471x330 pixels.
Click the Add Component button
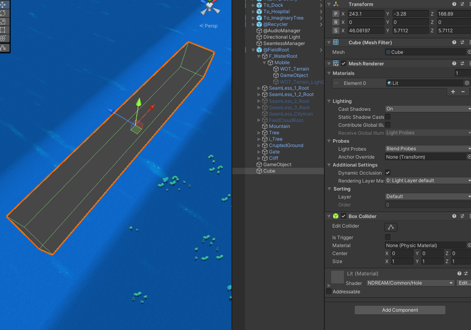(400, 310)
